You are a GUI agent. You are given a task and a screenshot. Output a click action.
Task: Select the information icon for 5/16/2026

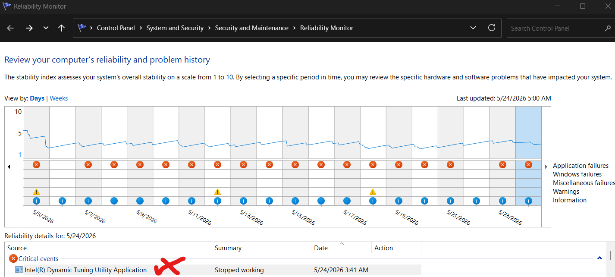[321, 201]
